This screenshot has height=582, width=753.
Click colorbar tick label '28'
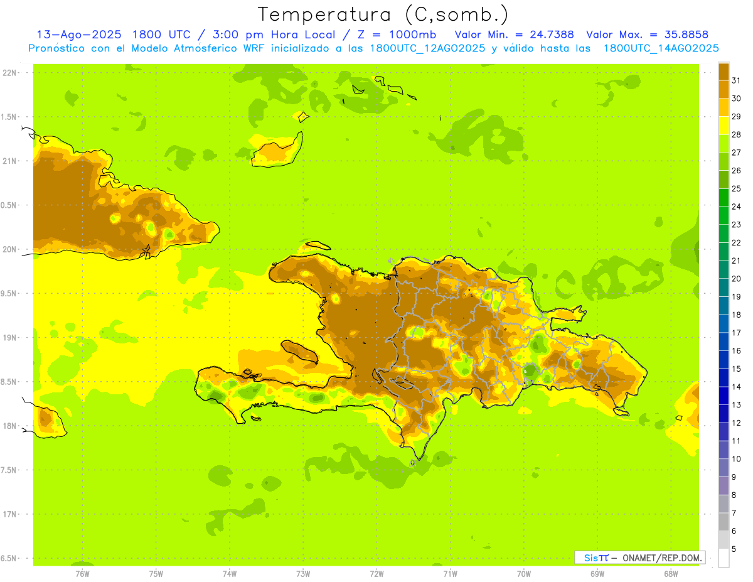point(736,134)
